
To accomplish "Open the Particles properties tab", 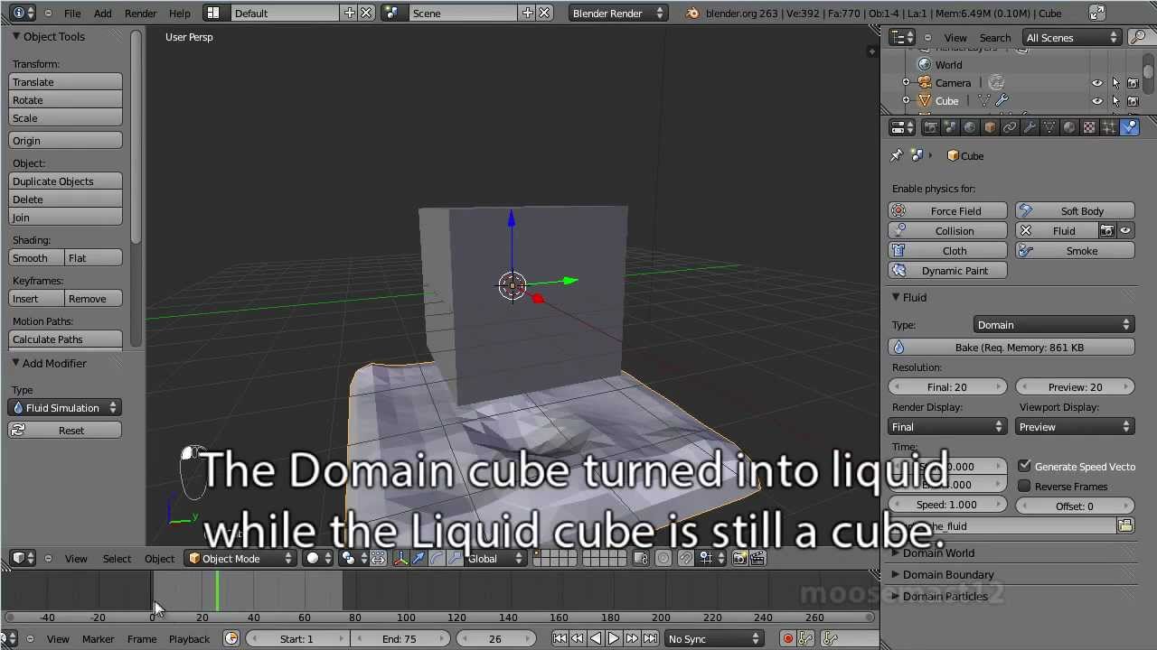I will point(1109,127).
